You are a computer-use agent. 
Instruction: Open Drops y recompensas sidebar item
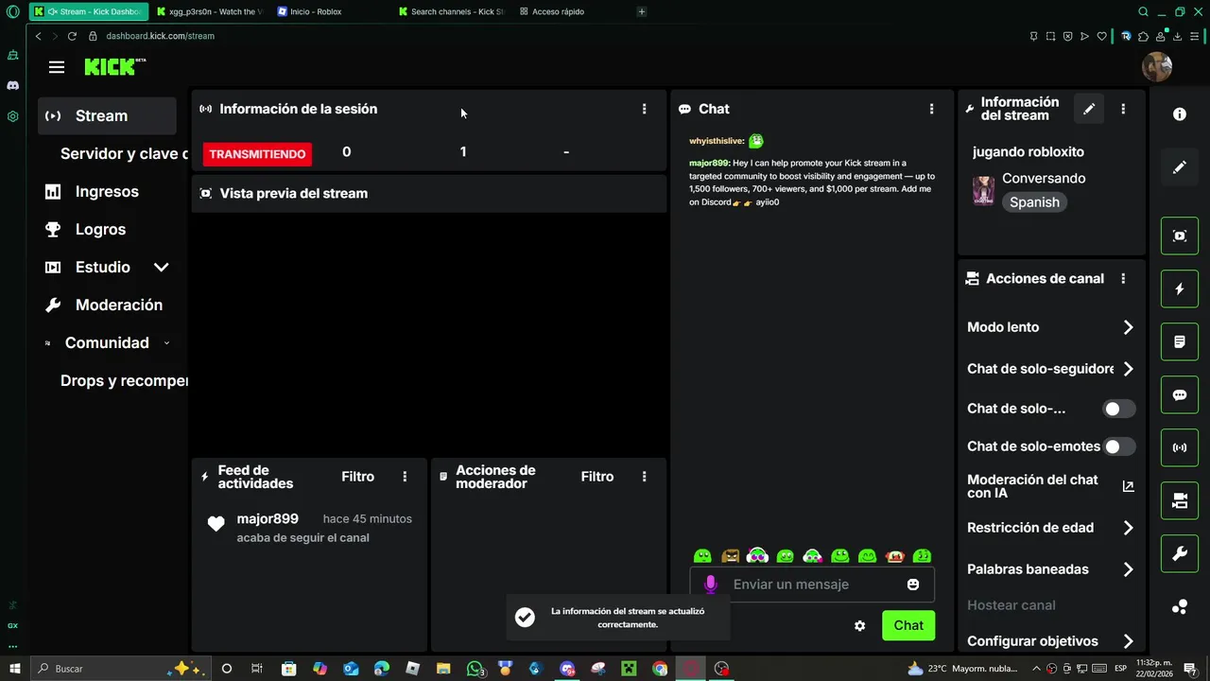tap(123, 380)
